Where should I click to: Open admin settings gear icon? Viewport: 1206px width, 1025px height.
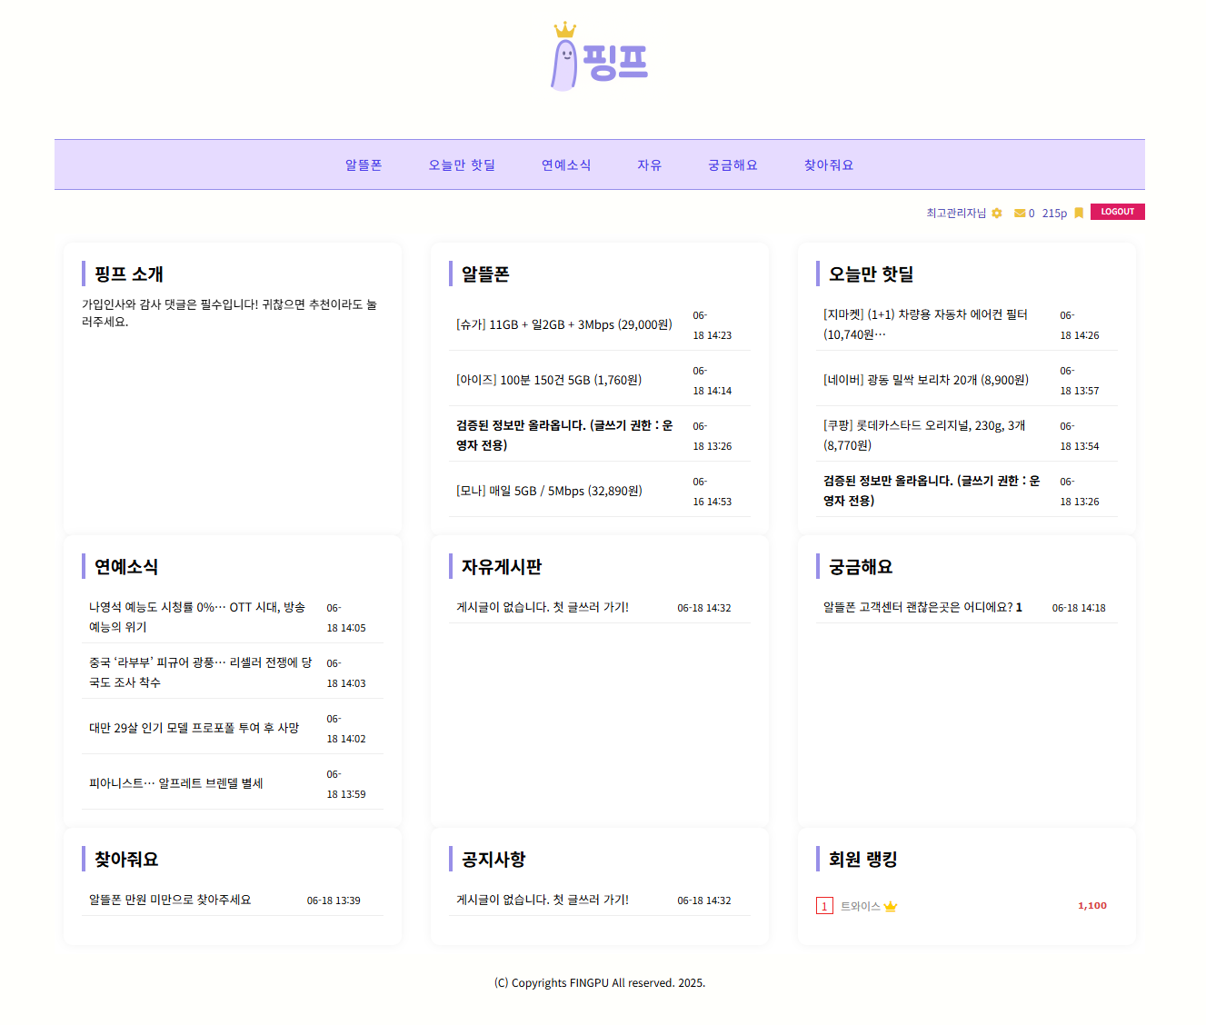[997, 214]
